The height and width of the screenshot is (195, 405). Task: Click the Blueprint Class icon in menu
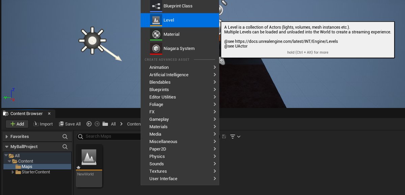(156, 6)
